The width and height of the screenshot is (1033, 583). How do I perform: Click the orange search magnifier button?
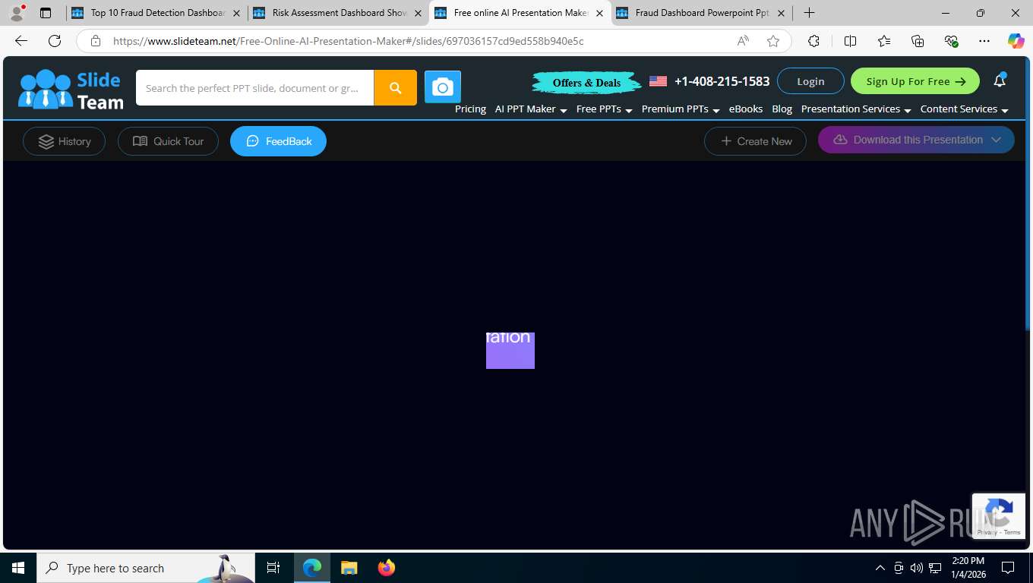click(x=395, y=88)
